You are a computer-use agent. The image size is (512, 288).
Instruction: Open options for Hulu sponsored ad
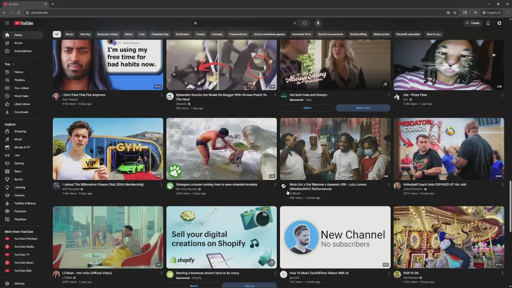click(x=389, y=95)
